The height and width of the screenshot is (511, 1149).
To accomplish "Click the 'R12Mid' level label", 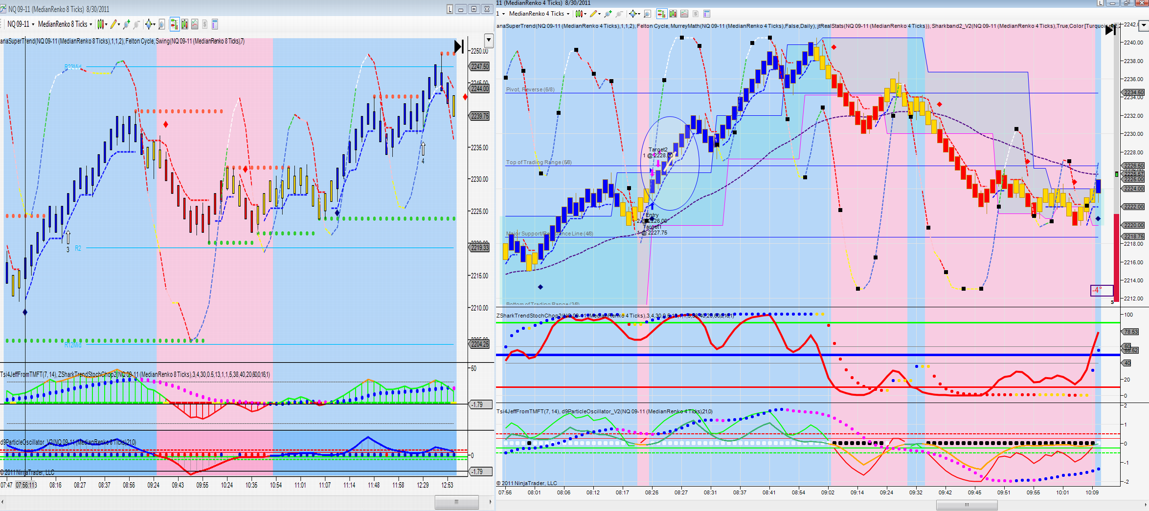I will [x=72, y=345].
